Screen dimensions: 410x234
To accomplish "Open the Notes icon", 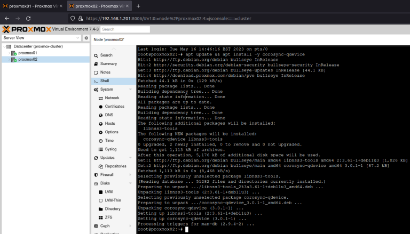I will point(96,72).
